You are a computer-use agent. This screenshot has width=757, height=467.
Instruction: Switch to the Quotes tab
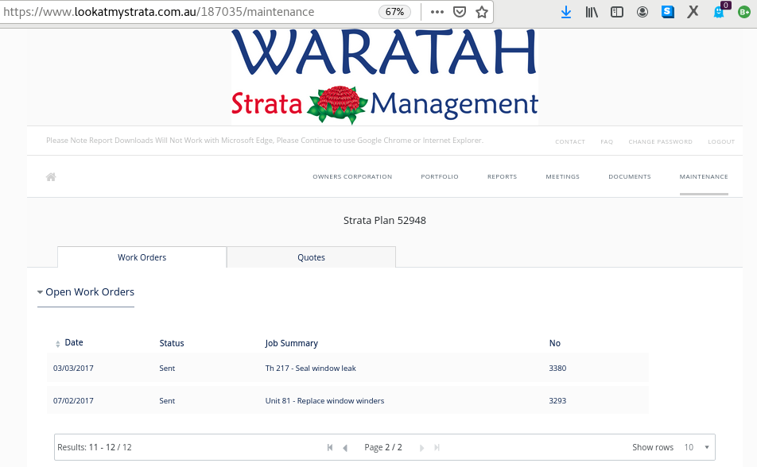click(311, 257)
